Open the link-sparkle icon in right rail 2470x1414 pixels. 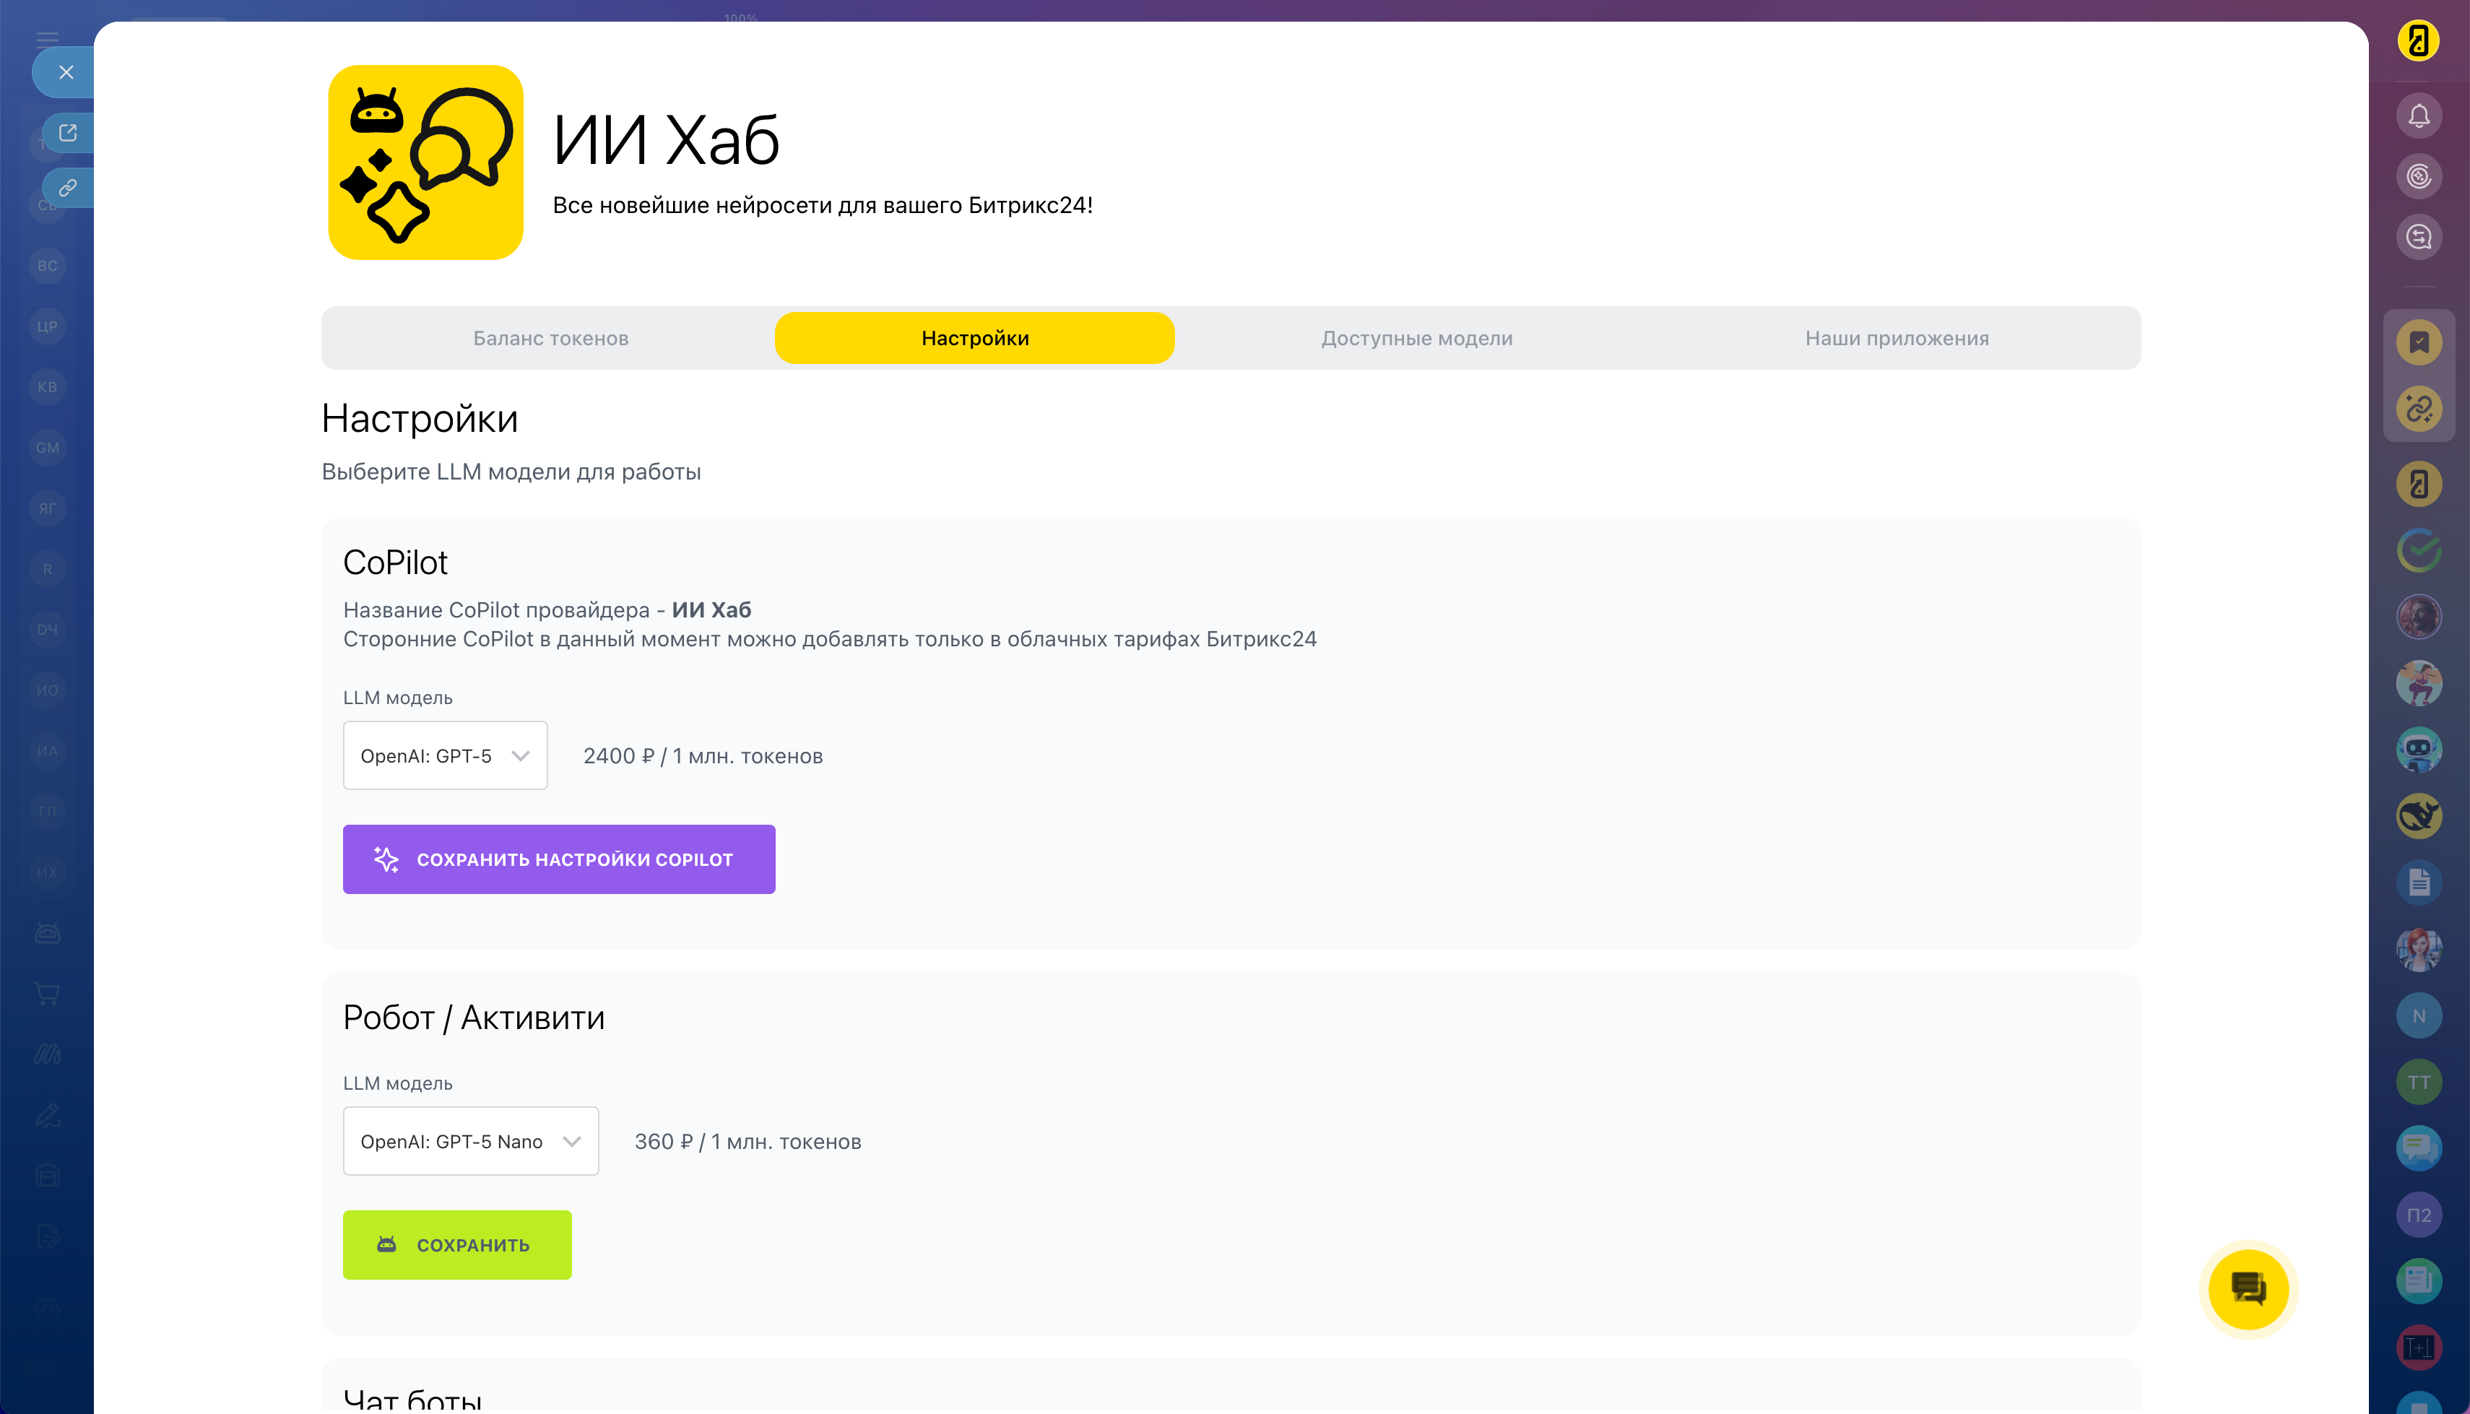pyautogui.click(x=2419, y=409)
